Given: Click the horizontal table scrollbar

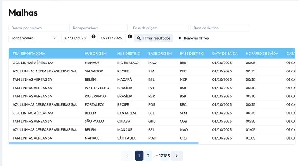Looking at the screenshot, I should click(104, 143).
